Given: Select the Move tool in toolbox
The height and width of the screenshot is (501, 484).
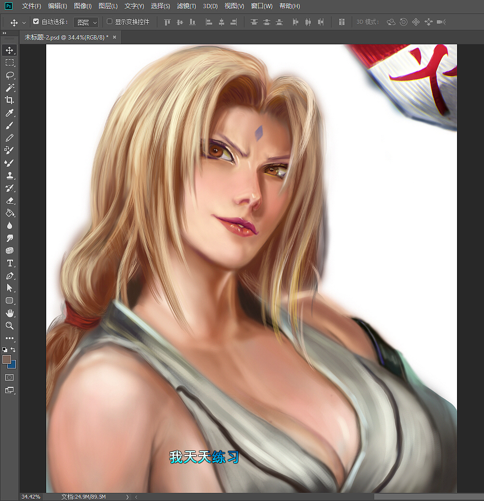Looking at the screenshot, I should (9, 51).
